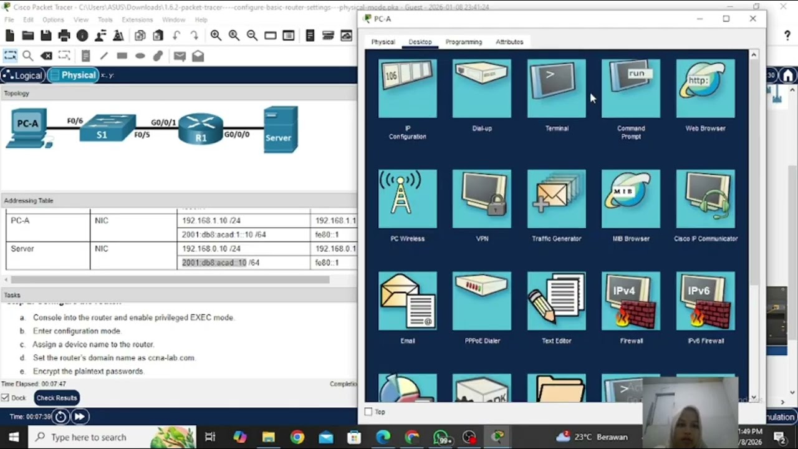Click the Zoom In magnifier icon
This screenshot has height=449, width=798.
(x=216, y=36)
